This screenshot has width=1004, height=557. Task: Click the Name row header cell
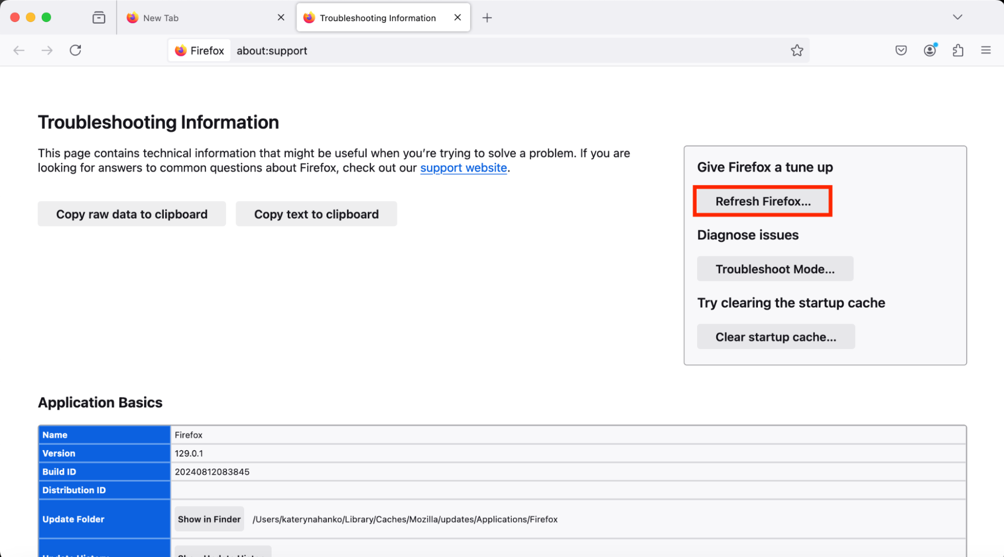(x=104, y=435)
